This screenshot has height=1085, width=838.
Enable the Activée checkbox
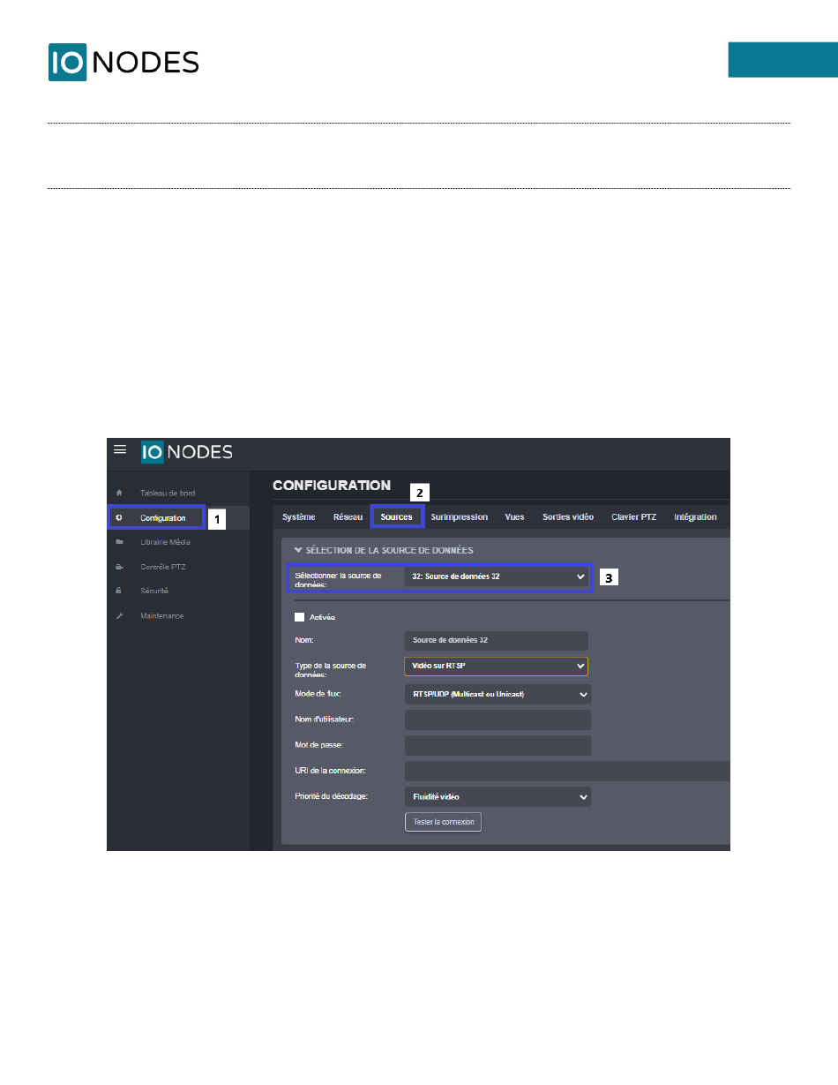pyautogui.click(x=300, y=617)
